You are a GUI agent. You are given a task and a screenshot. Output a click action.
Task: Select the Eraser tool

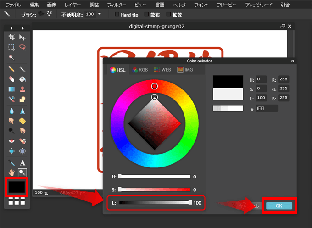(11, 79)
